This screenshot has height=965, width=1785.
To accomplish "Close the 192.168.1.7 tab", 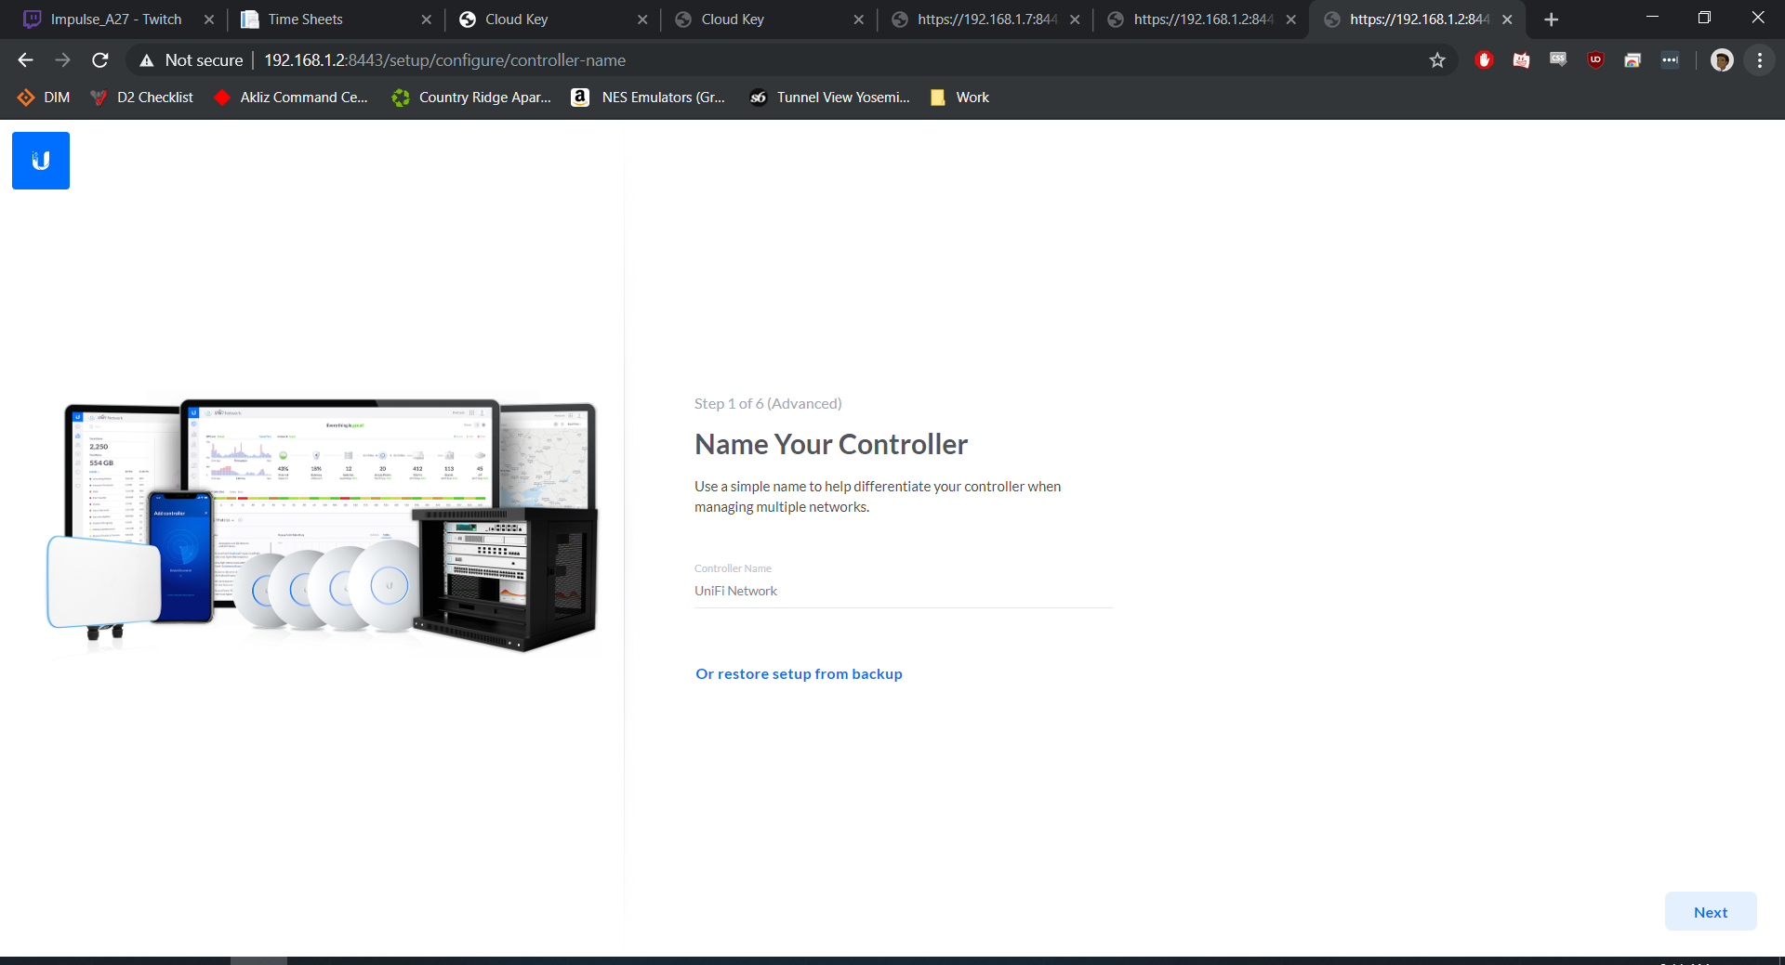I will 1075,20.
